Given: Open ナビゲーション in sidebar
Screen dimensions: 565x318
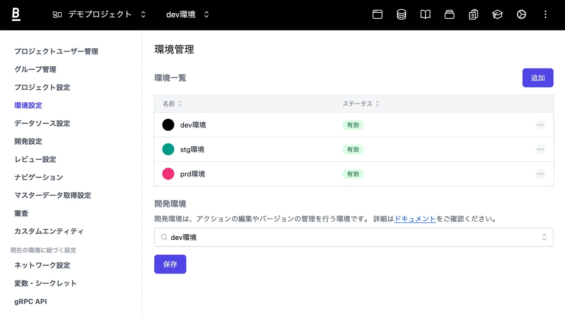Looking at the screenshot, I should coord(39,178).
